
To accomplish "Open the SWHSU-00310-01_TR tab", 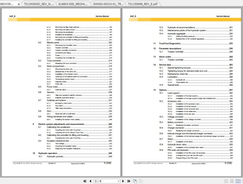I will tap(108, 4).
